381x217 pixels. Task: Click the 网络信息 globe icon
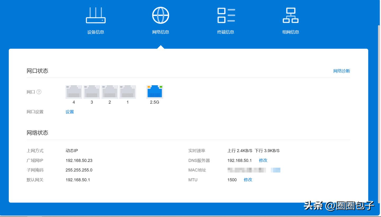click(x=160, y=15)
